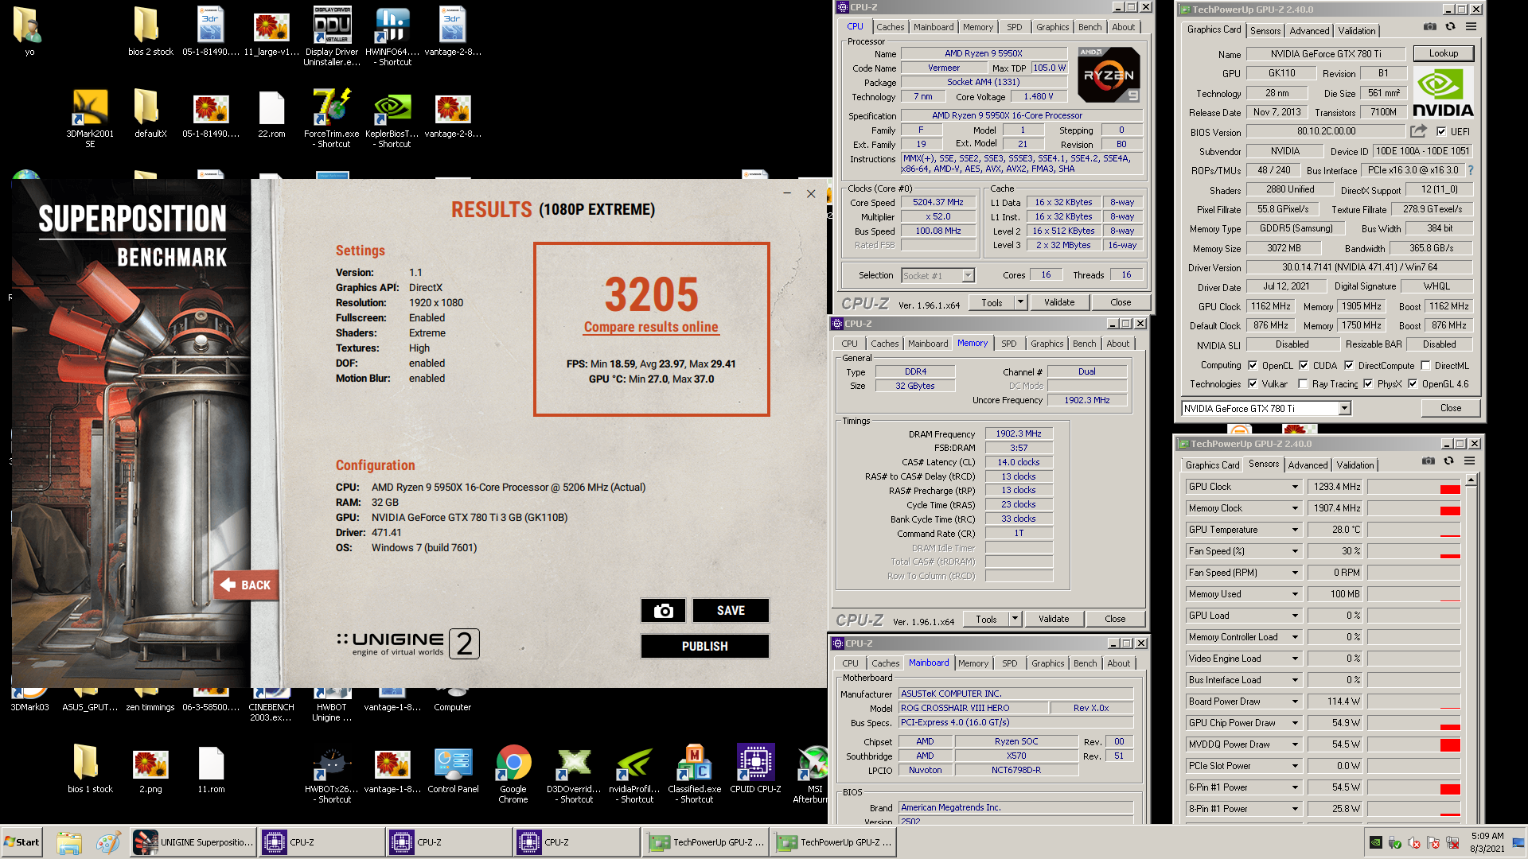The image size is (1528, 859).
Task: Toggle Vulkan checkbox in GPU-Z
Action: tap(1253, 384)
